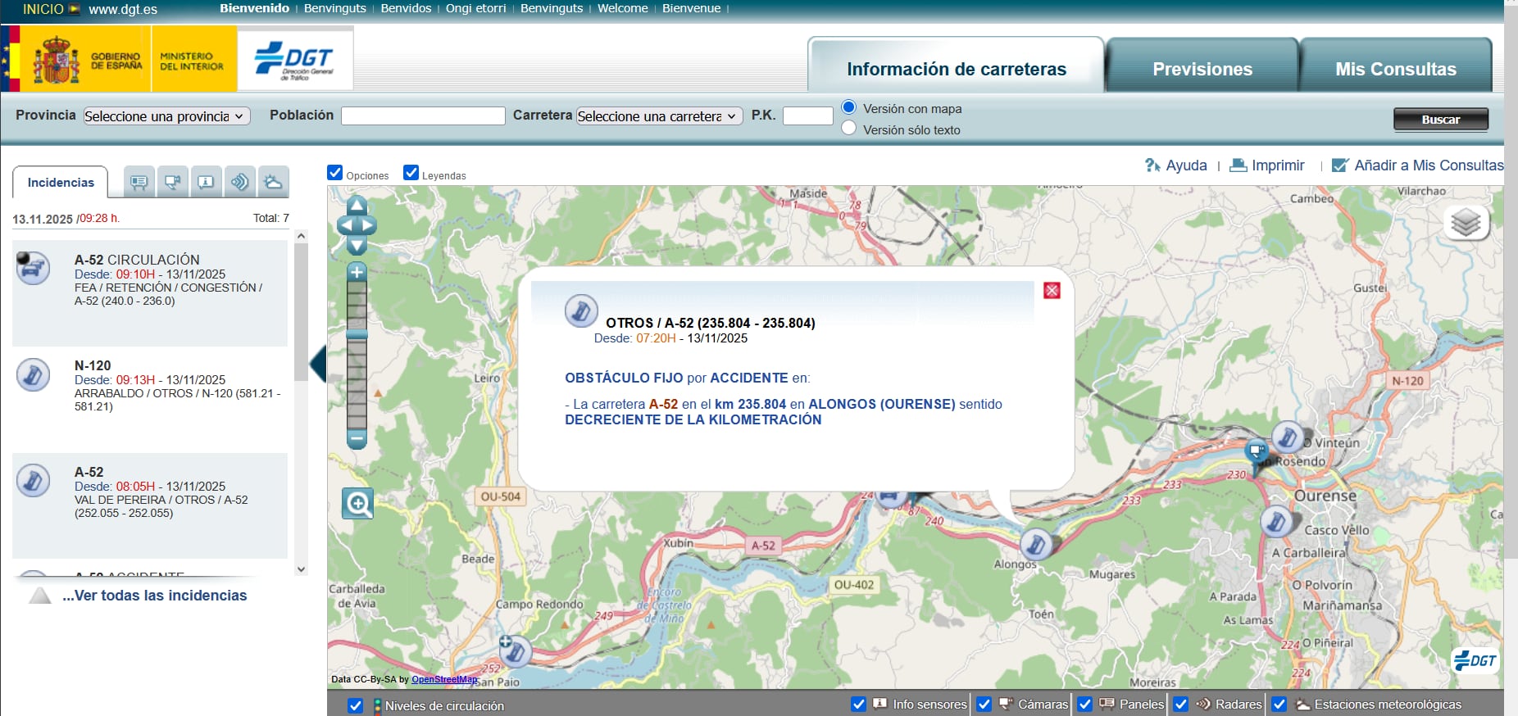Click the map zoom slider handle
The height and width of the screenshot is (716, 1518).
coord(357,334)
